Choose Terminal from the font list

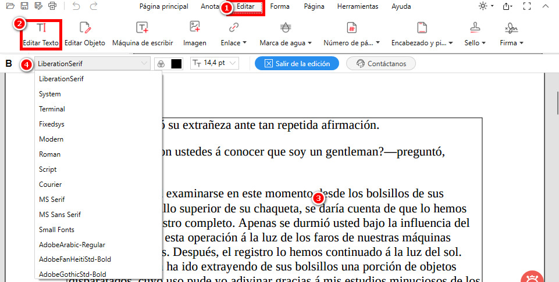click(98, 109)
